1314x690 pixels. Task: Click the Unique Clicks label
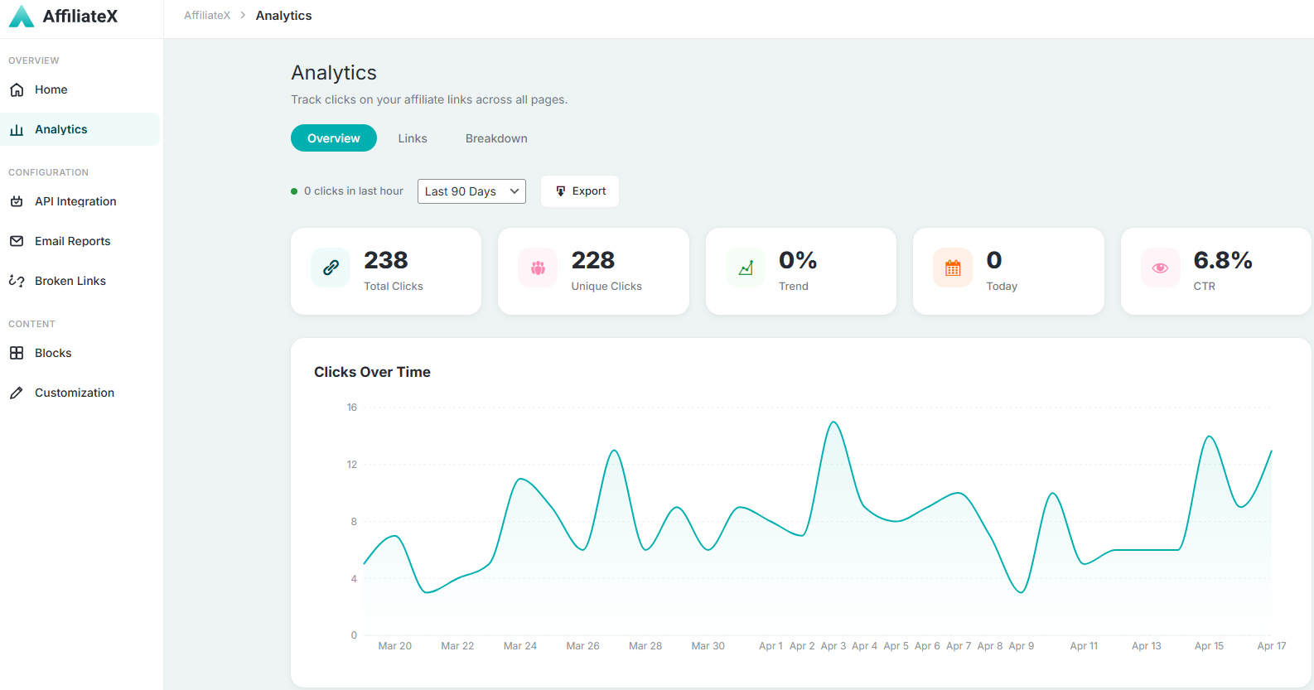[x=606, y=287]
